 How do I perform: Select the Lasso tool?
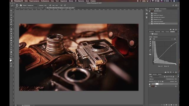11,15
